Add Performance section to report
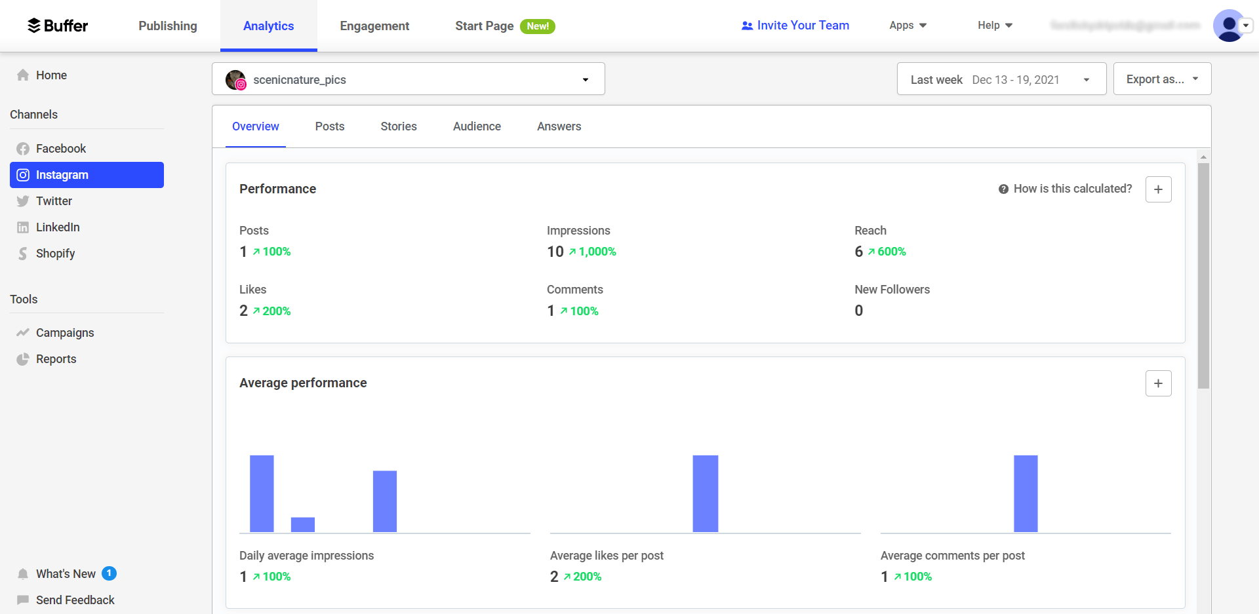The image size is (1259, 614). pyautogui.click(x=1159, y=189)
